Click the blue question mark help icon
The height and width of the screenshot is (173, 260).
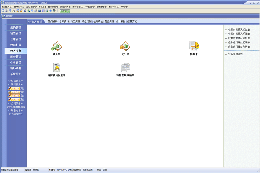click(50, 11)
